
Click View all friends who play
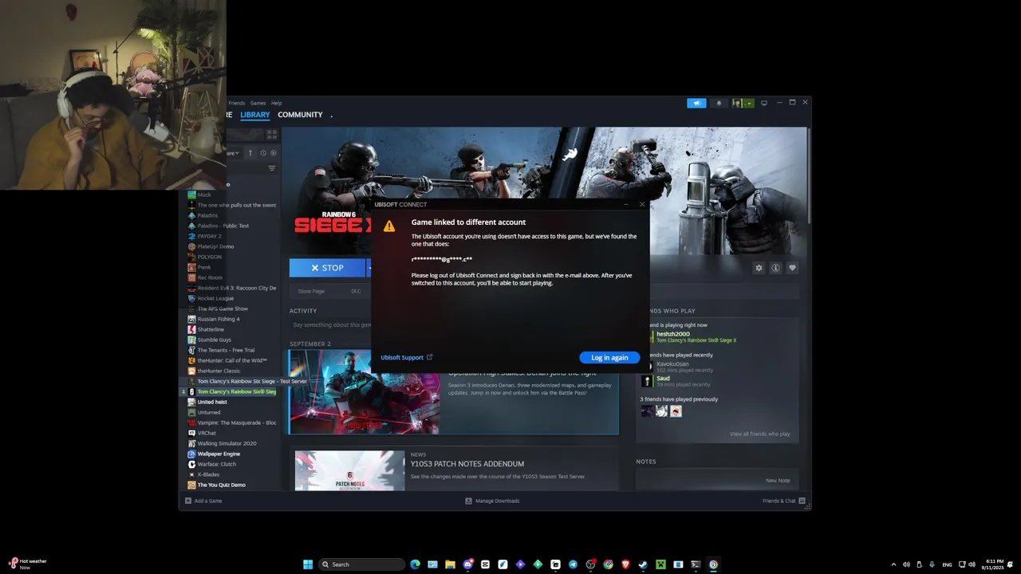coord(759,434)
